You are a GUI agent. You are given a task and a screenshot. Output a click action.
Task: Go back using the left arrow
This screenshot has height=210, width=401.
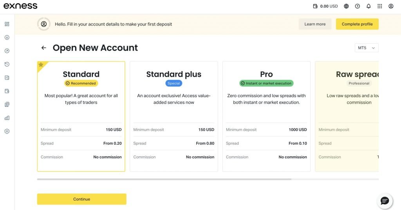tap(43, 48)
